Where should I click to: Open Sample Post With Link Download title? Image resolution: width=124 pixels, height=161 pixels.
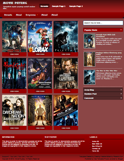tap(106, 35)
